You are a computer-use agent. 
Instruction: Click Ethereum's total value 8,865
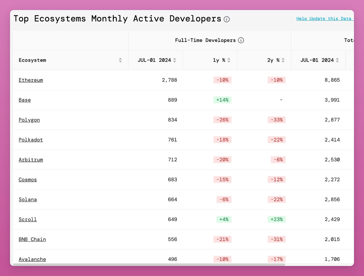[x=332, y=80]
